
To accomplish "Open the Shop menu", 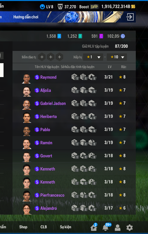I will point(23,227).
